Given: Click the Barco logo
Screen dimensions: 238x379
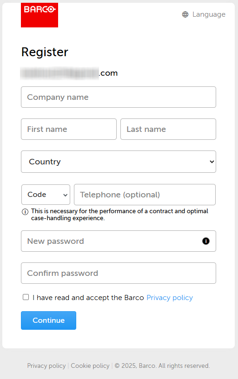Looking at the screenshot, I should [x=40, y=15].
